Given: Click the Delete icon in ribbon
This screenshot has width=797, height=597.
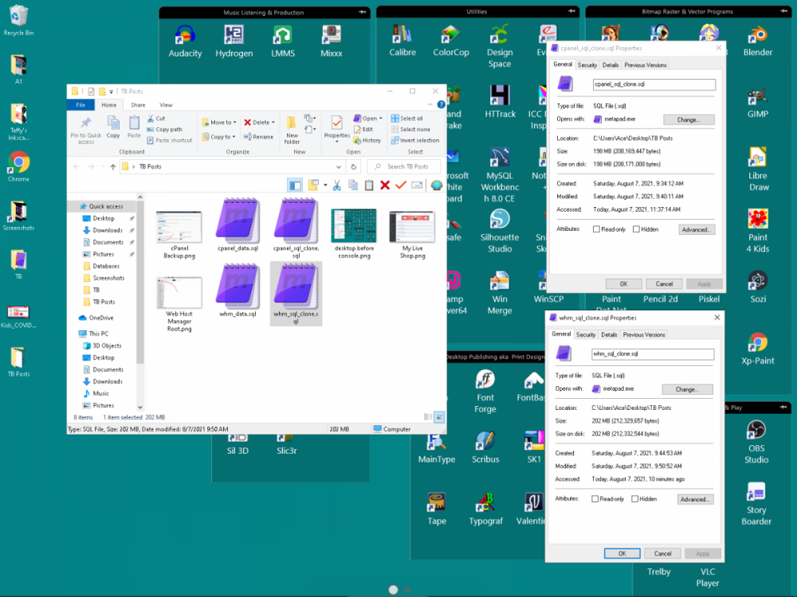Looking at the screenshot, I should click(259, 123).
